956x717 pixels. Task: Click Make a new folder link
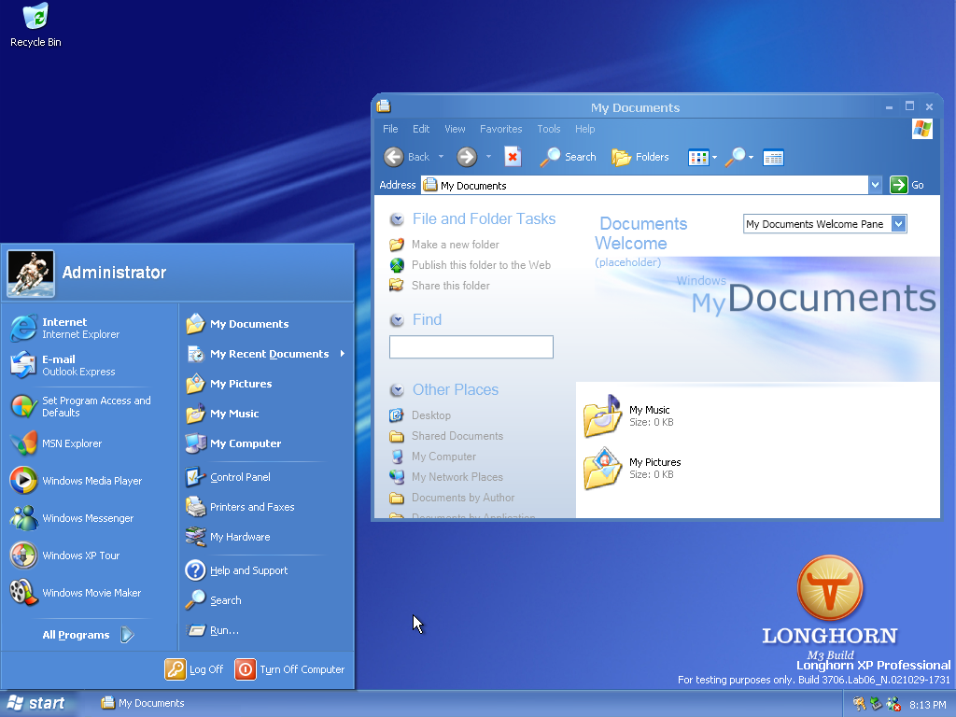[x=455, y=245]
